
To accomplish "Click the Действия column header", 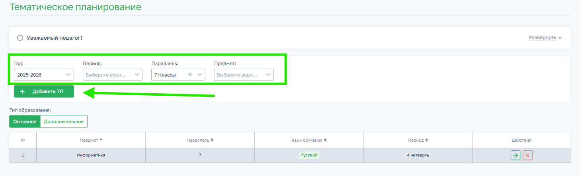I will click(521, 140).
